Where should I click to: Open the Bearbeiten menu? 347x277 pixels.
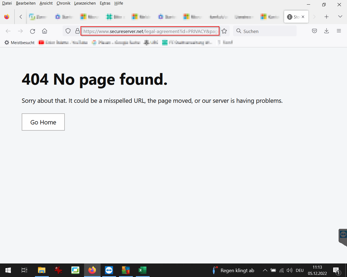click(x=26, y=3)
